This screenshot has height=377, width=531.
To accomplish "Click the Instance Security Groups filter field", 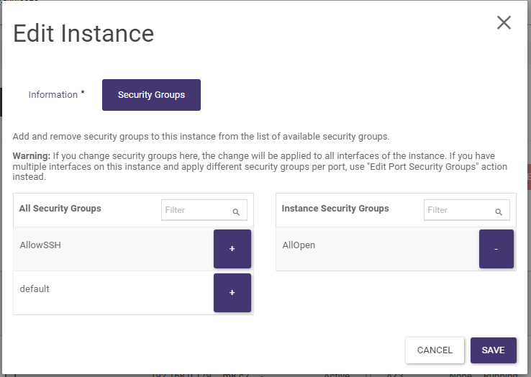I will (x=459, y=210).
